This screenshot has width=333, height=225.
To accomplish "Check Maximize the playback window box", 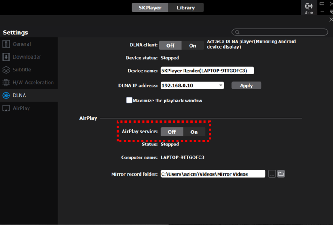I will click(129, 100).
